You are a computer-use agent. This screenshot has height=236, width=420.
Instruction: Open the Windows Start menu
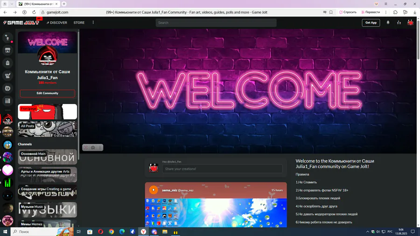click(x=5, y=232)
